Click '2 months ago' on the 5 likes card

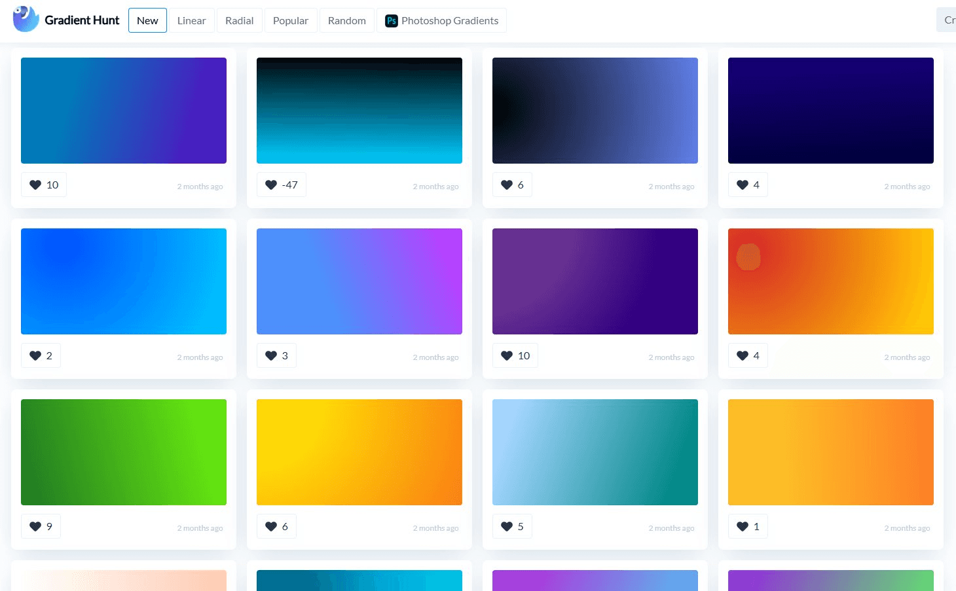(x=671, y=528)
